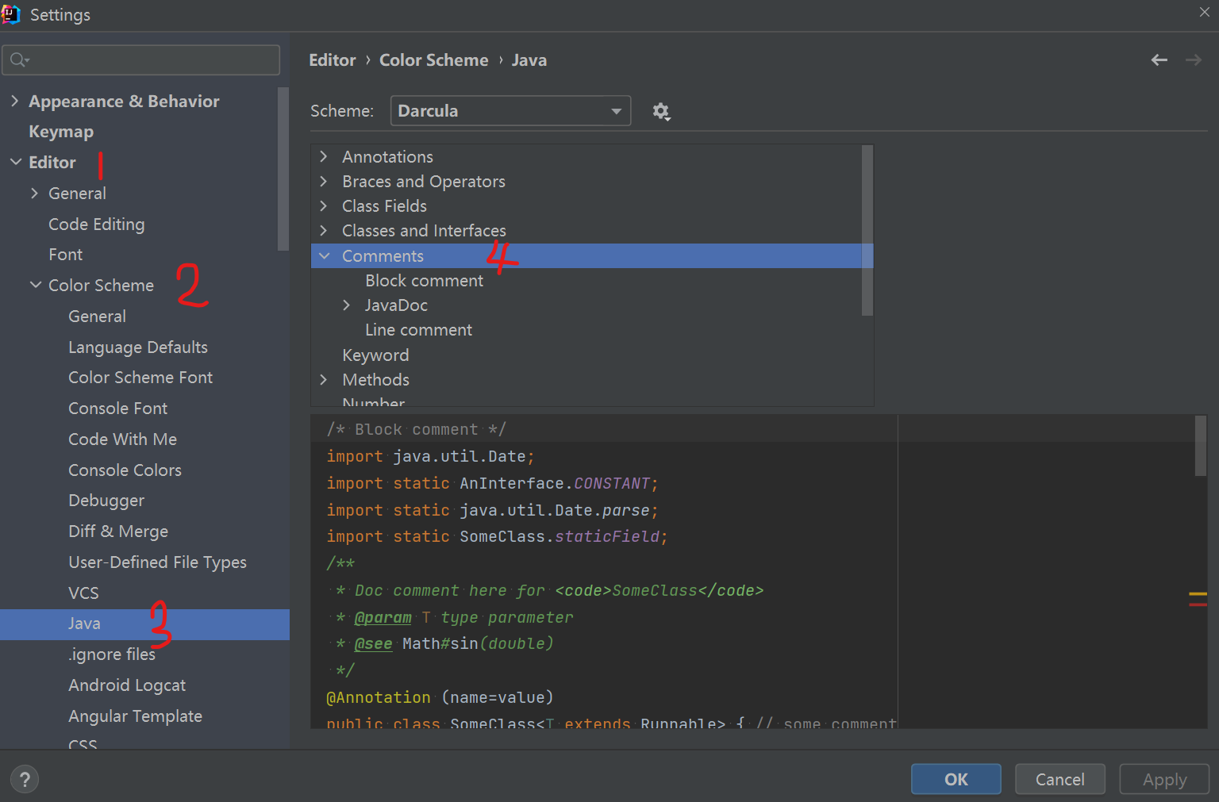Open the Keymap settings page
The width and height of the screenshot is (1219, 802).
tap(61, 132)
